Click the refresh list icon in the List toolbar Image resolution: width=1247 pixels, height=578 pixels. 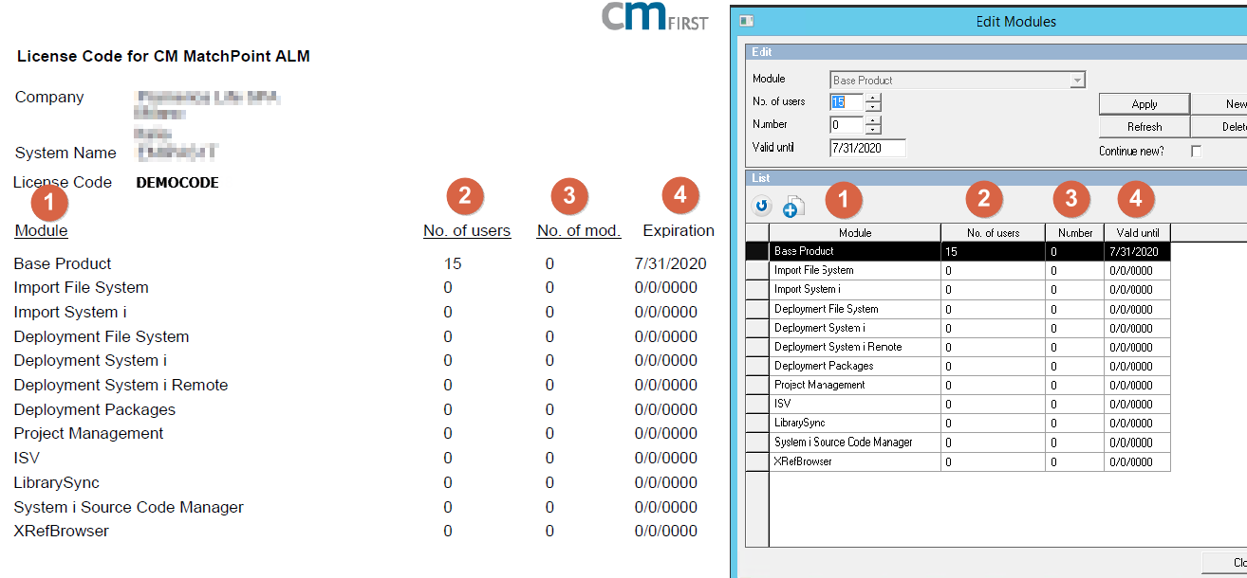click(762, 206)
